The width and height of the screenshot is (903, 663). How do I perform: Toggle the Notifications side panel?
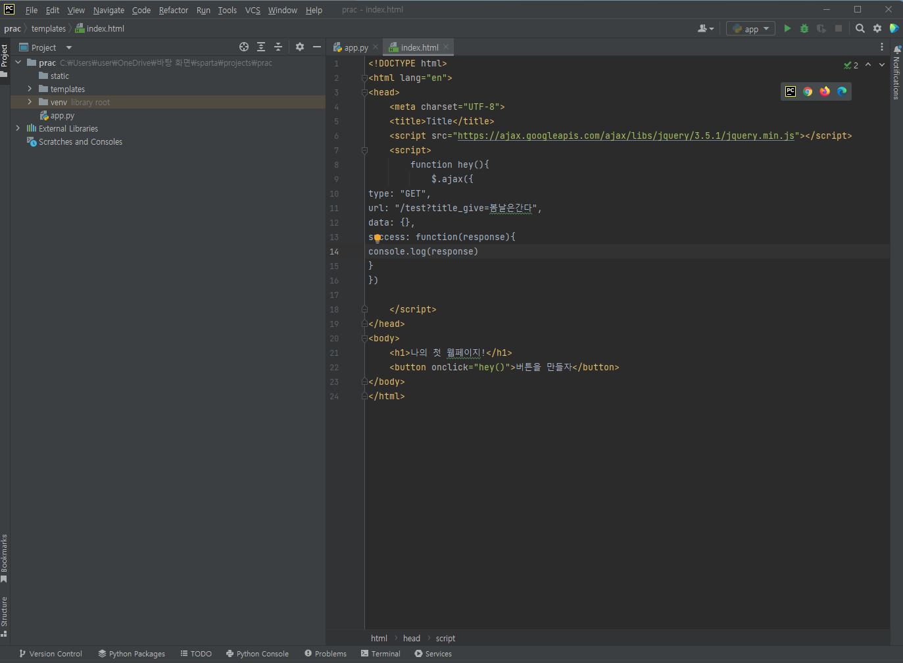(896, 72)
